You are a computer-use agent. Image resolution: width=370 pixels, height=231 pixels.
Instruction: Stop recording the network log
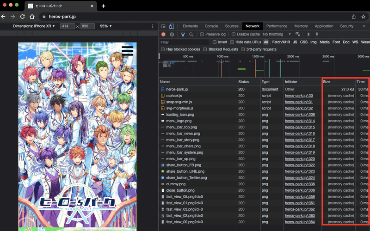[163, 34]
